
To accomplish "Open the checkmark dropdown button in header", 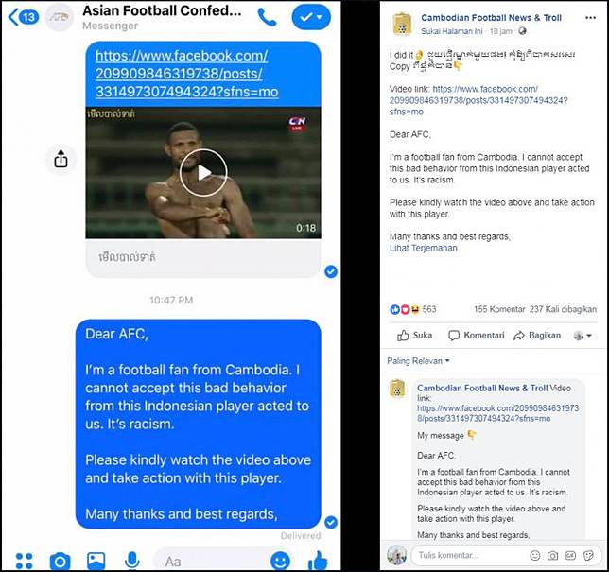I will pos(311,17).
